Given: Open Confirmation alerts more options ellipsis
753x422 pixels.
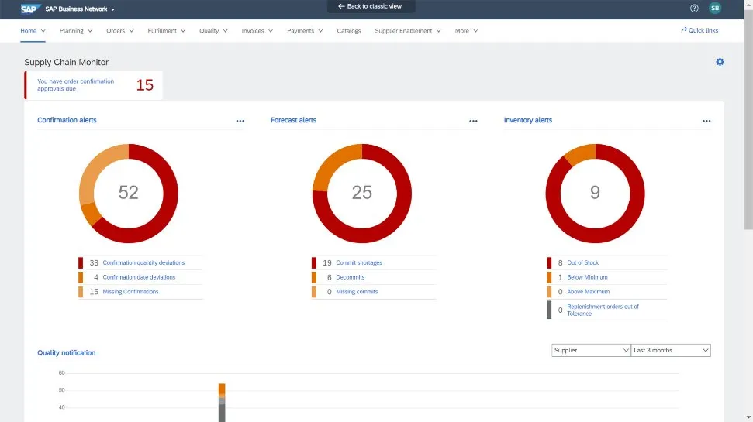Looking at the screenshot, I should tap(240, 121).
